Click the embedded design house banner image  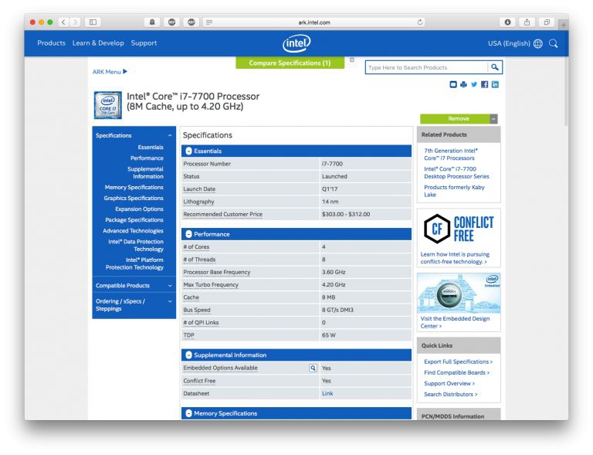[459, 293]
